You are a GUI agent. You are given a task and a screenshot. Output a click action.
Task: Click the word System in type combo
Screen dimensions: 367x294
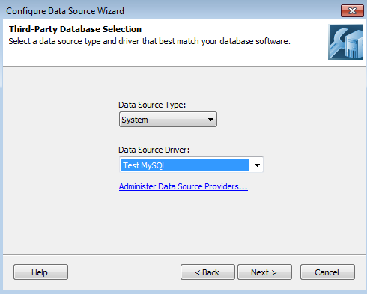pyautogui.click(x=135, y=120)
